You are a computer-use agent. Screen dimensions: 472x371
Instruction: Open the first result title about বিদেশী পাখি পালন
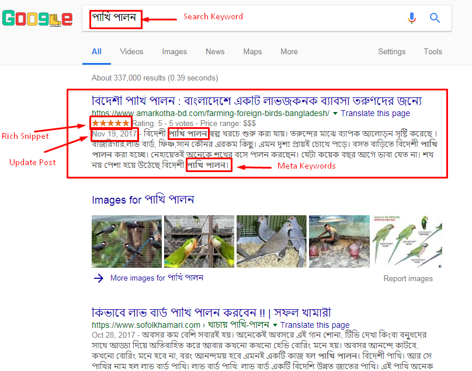257,101
